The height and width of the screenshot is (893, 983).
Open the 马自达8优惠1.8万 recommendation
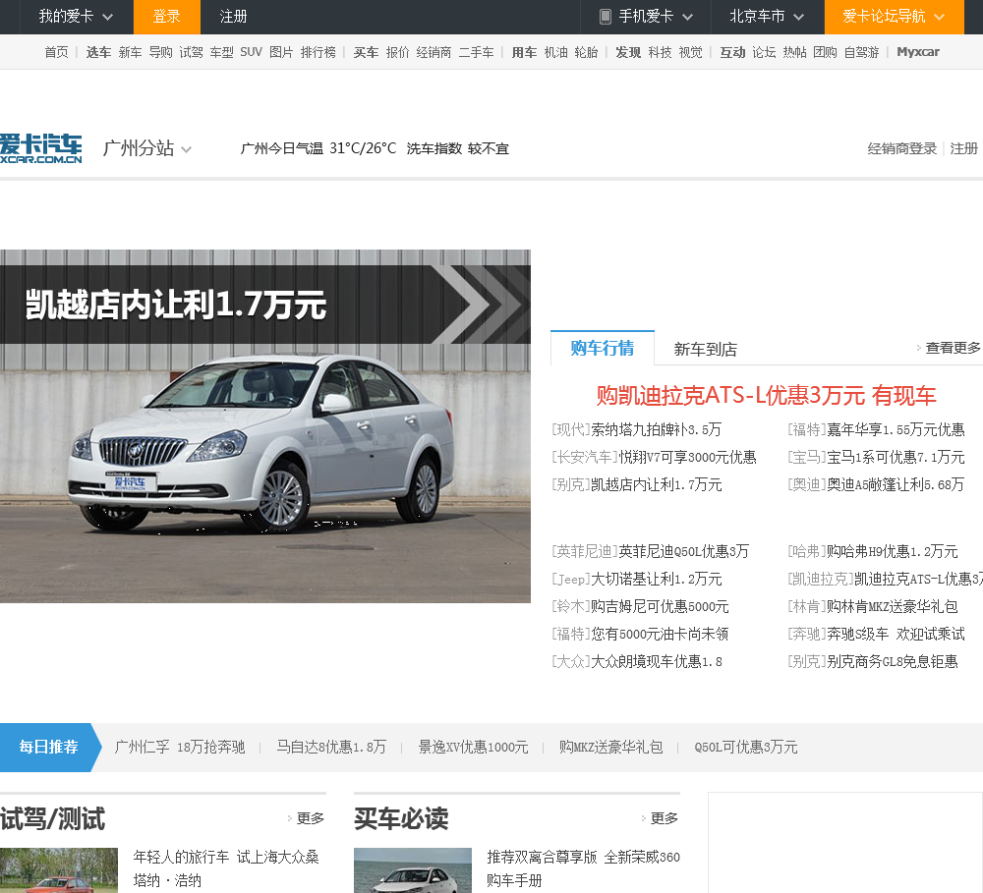click(x=331, y=747)
